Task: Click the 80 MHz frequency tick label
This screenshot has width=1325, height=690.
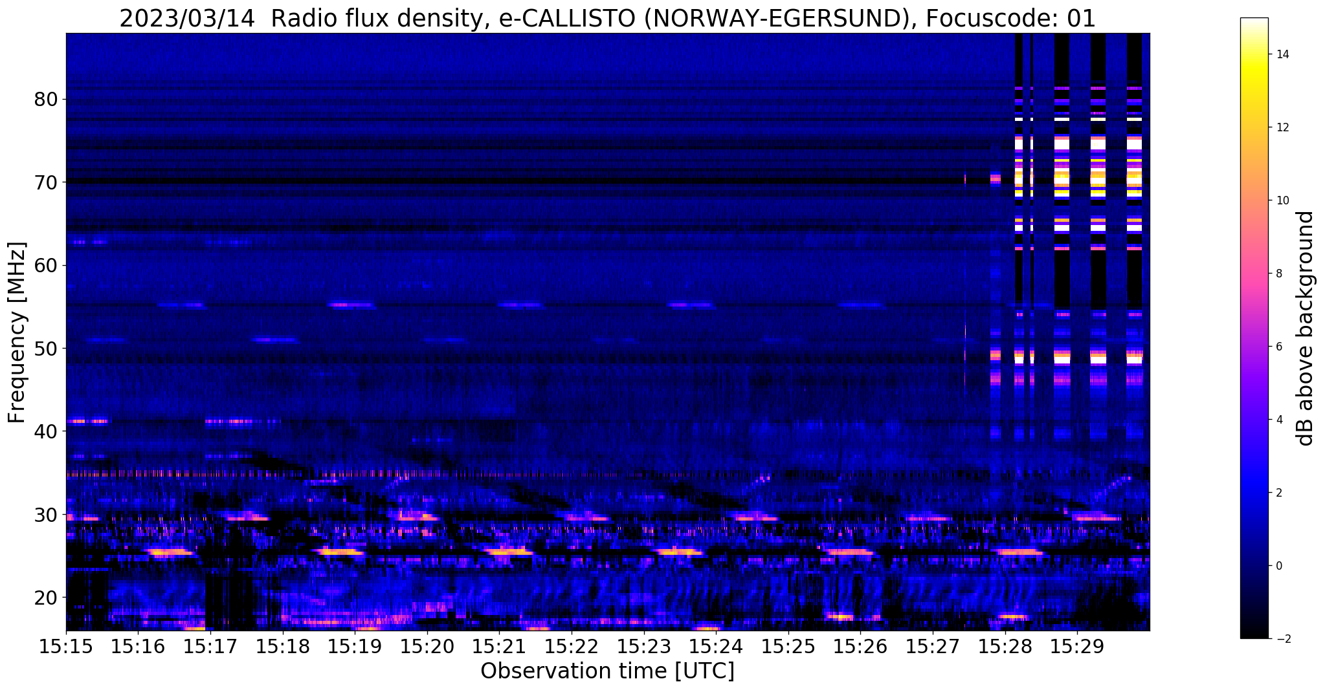Action: (x=45, y=100)
